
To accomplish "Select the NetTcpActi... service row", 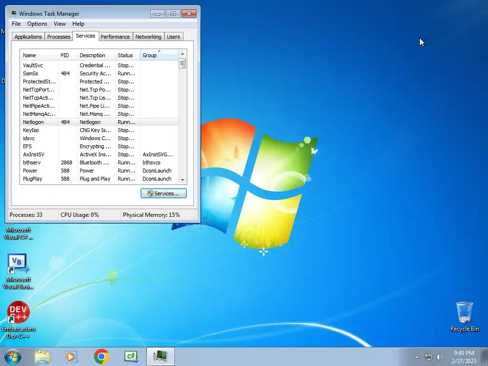I will [x=99, y=98].
